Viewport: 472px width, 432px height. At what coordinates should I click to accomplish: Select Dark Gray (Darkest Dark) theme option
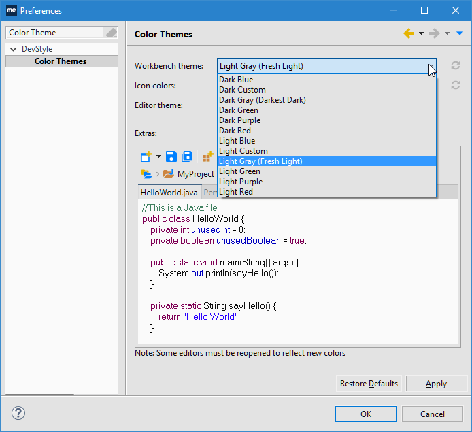click(263, 100)
